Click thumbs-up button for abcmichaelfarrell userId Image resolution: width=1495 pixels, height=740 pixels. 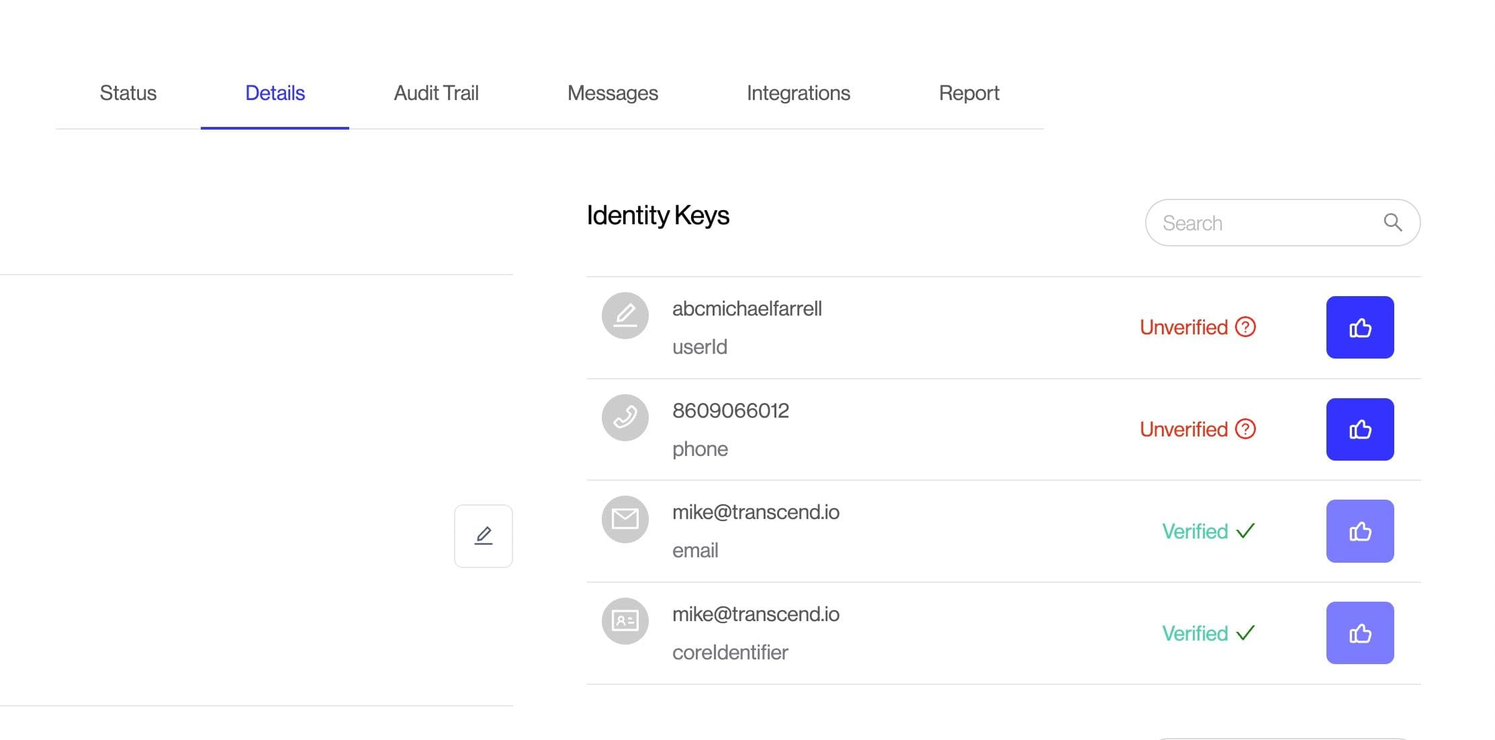(1359, 327)
